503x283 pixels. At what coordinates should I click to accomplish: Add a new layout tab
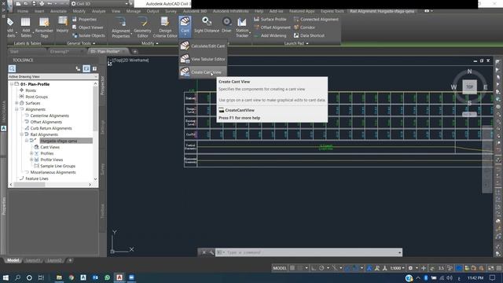(70, 260)
